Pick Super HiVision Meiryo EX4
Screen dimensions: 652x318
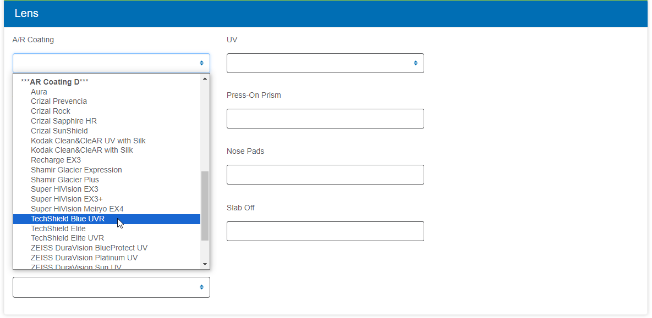tap(106, 209)
